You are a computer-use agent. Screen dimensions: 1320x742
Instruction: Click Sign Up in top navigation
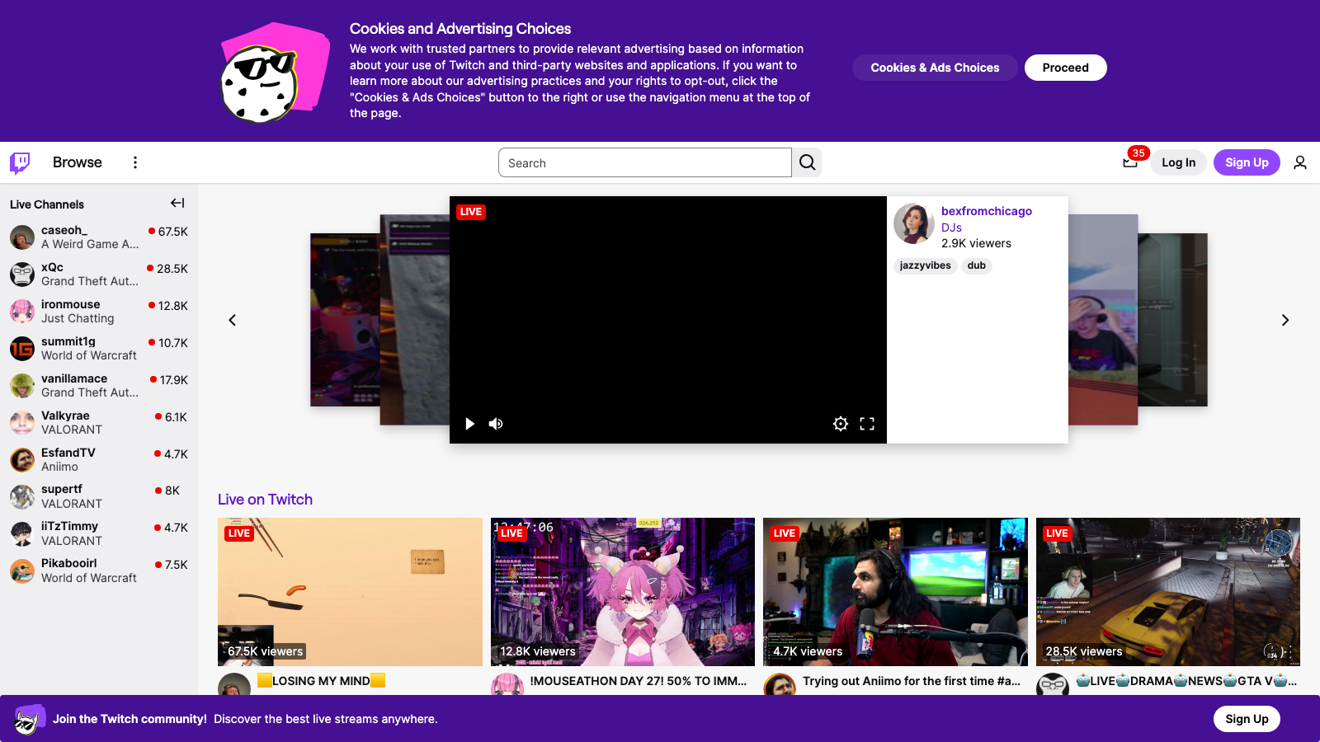[x=1247, y=162]
